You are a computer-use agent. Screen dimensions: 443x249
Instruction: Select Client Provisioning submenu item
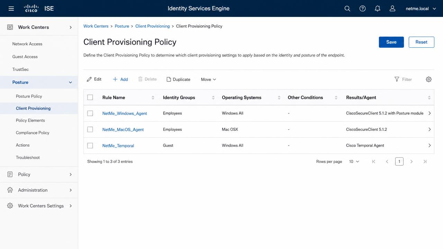tap(33, 108)
